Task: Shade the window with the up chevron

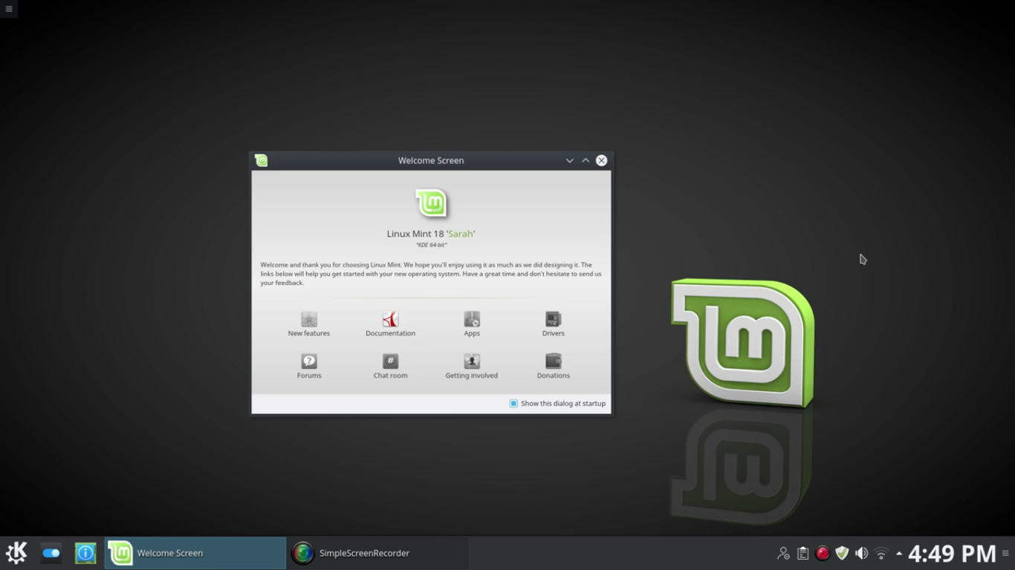Action: coord(586,160)
